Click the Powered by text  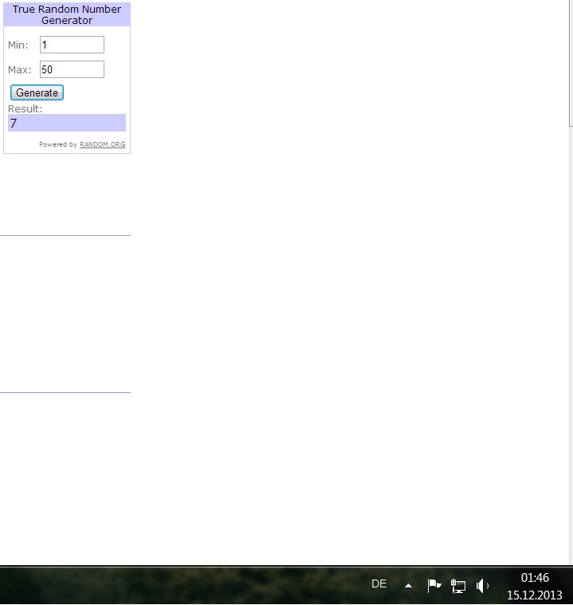[x=58, y=145]
